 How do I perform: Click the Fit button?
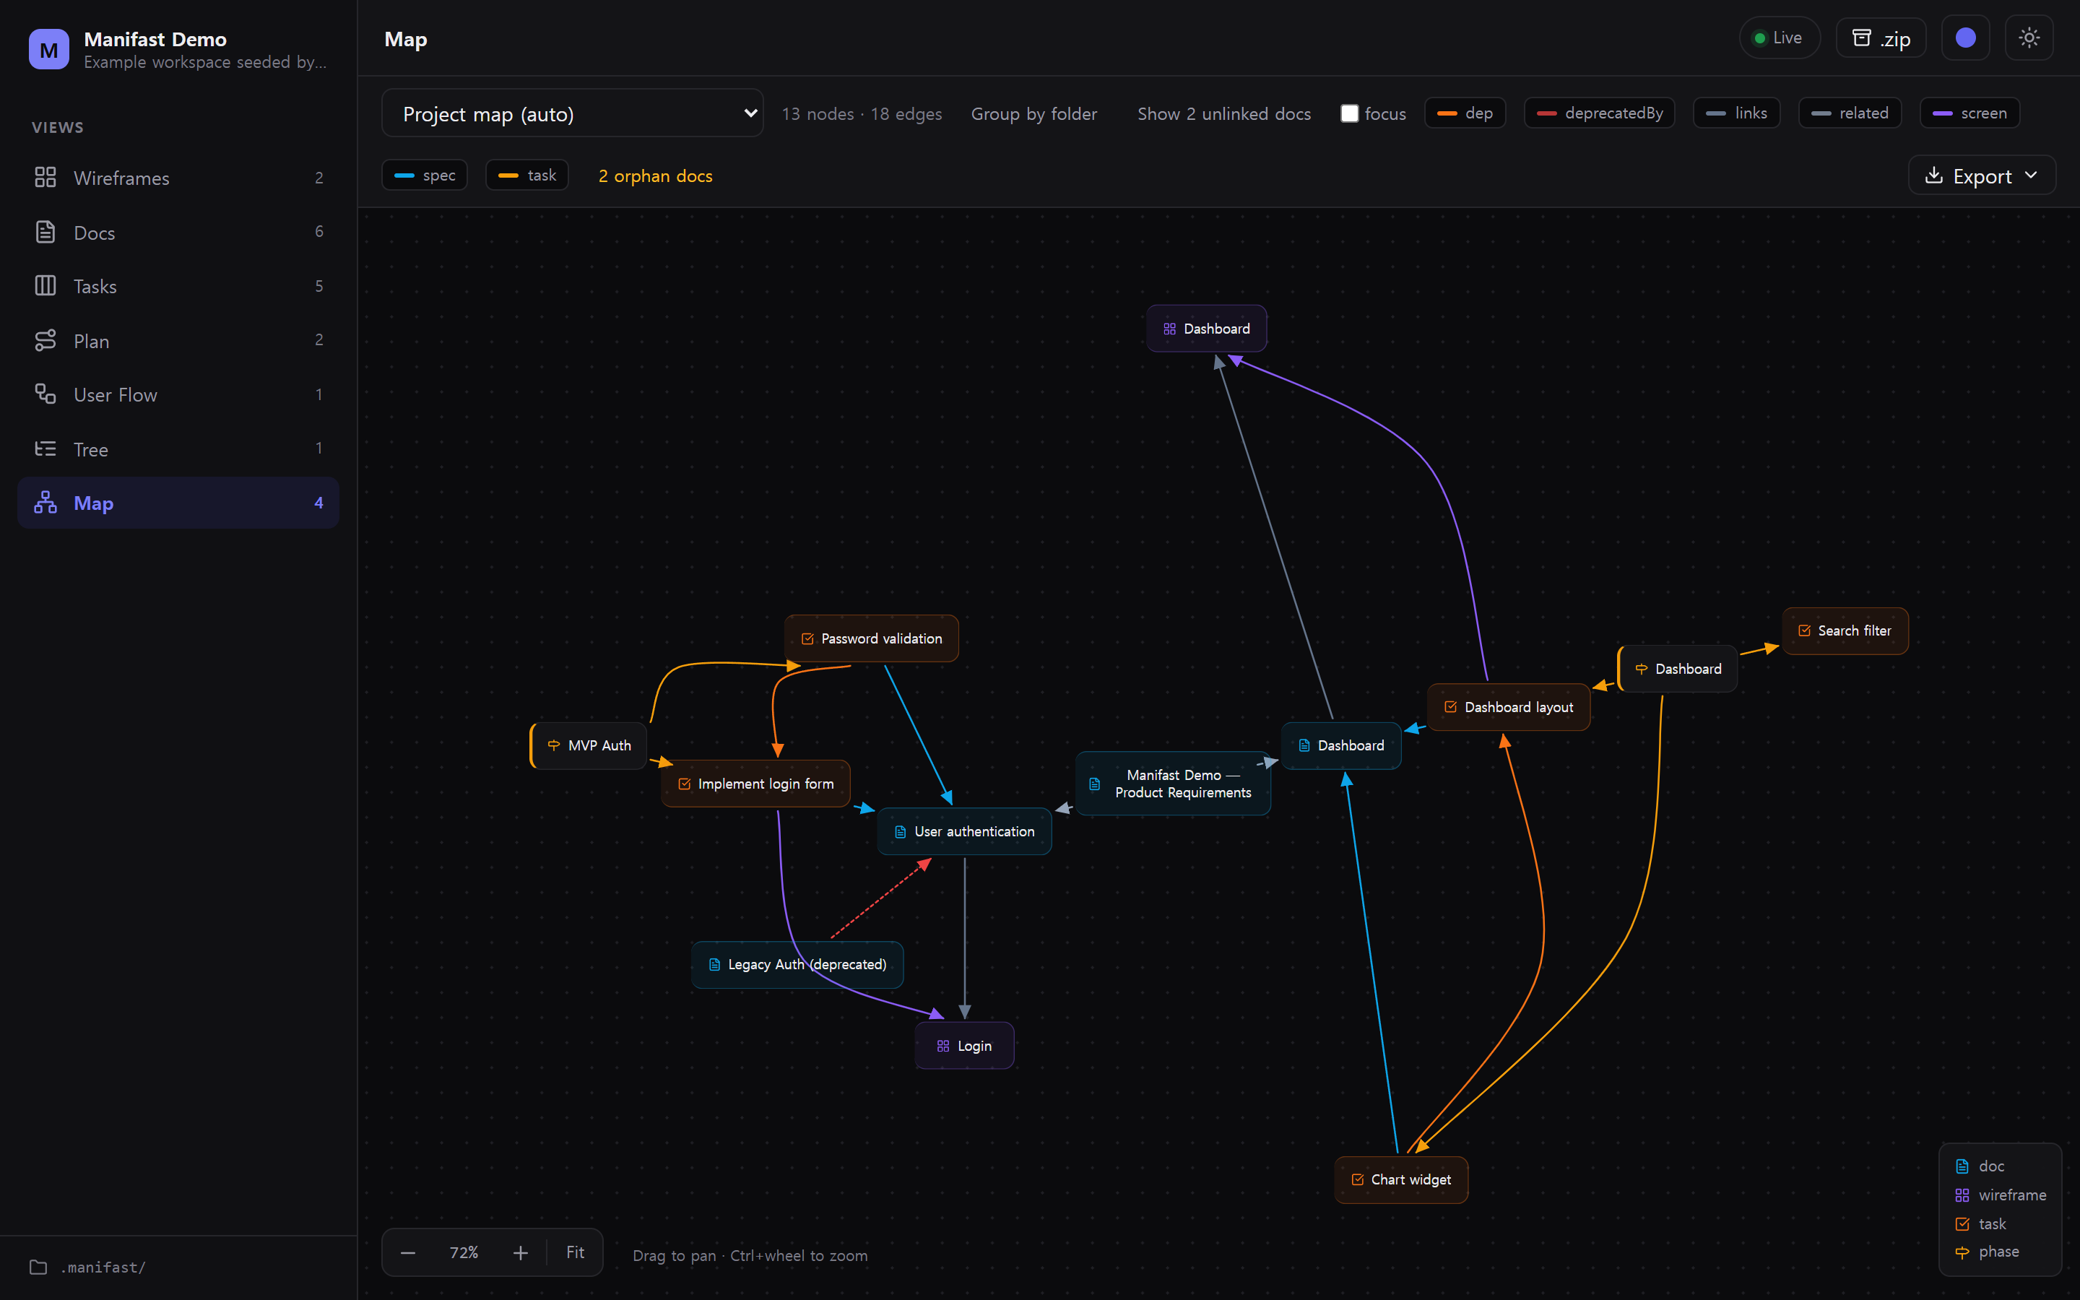pos(575,1253)
